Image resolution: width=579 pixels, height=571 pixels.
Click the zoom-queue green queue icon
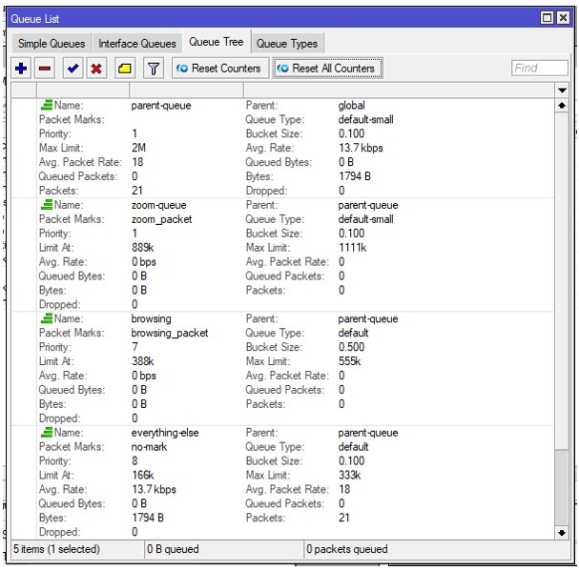click(x=46, y=205)
